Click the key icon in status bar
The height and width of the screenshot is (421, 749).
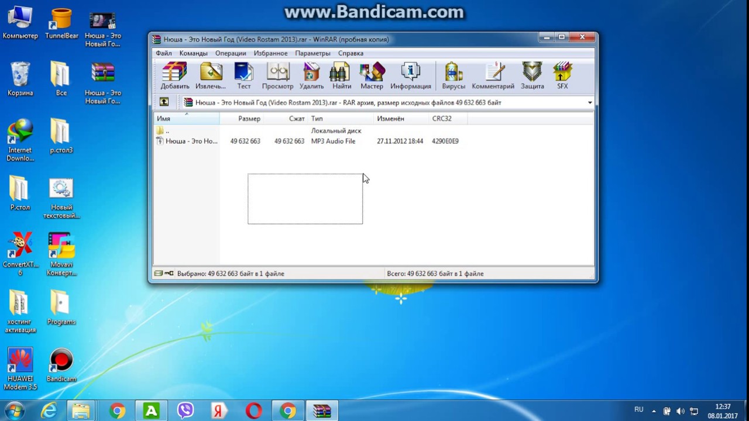[169, 273]
